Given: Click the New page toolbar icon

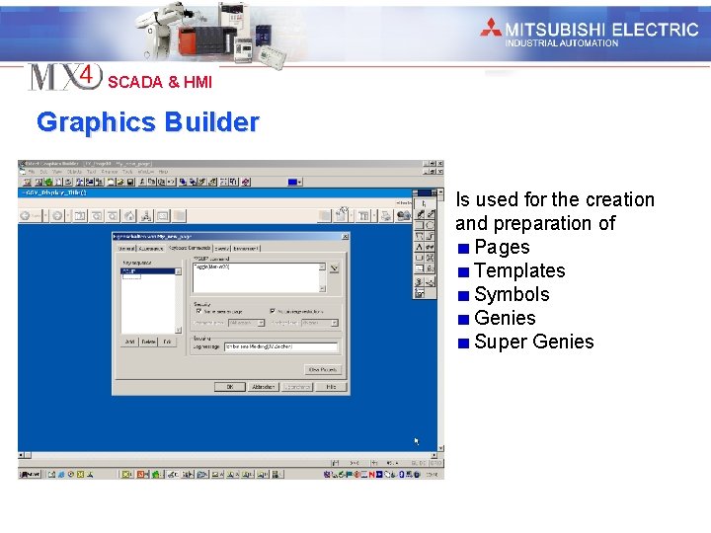Looking at the screenshot, I should pyautogui.click(x=111, y=182).
